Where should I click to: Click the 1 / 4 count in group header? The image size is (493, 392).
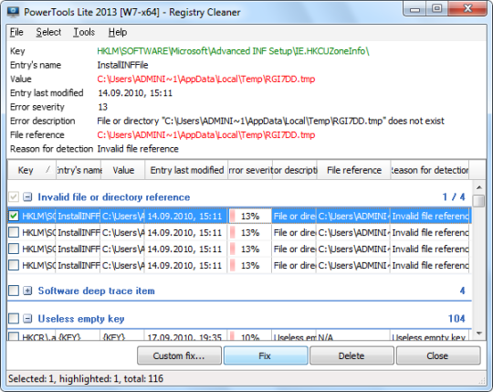(454, 197)
